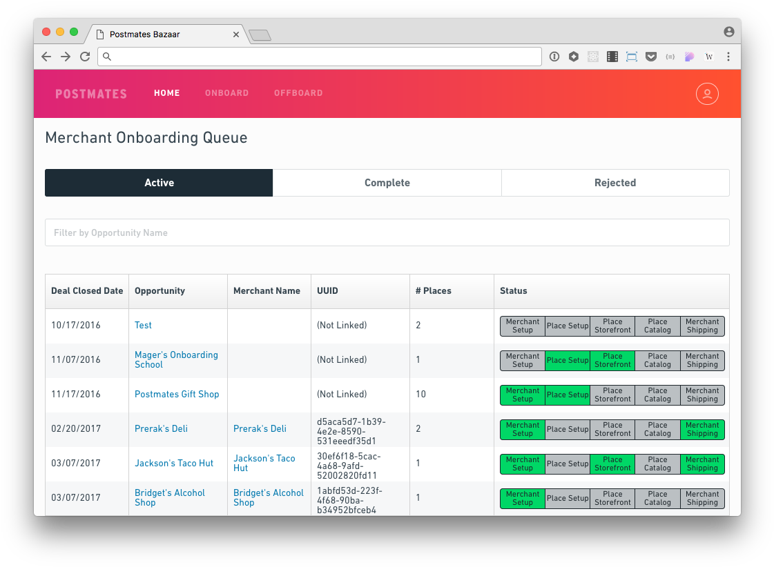Image resolution: width=774 pixels, height=567 pixels.
Task: Click Place Storefront for Jackson's Taco Hut
Action: (612, 464)
